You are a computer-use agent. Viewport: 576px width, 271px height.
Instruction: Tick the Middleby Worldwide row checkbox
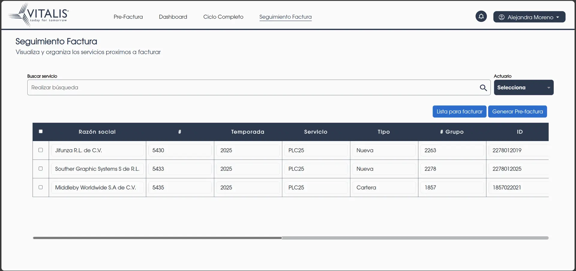click(41, 187)
